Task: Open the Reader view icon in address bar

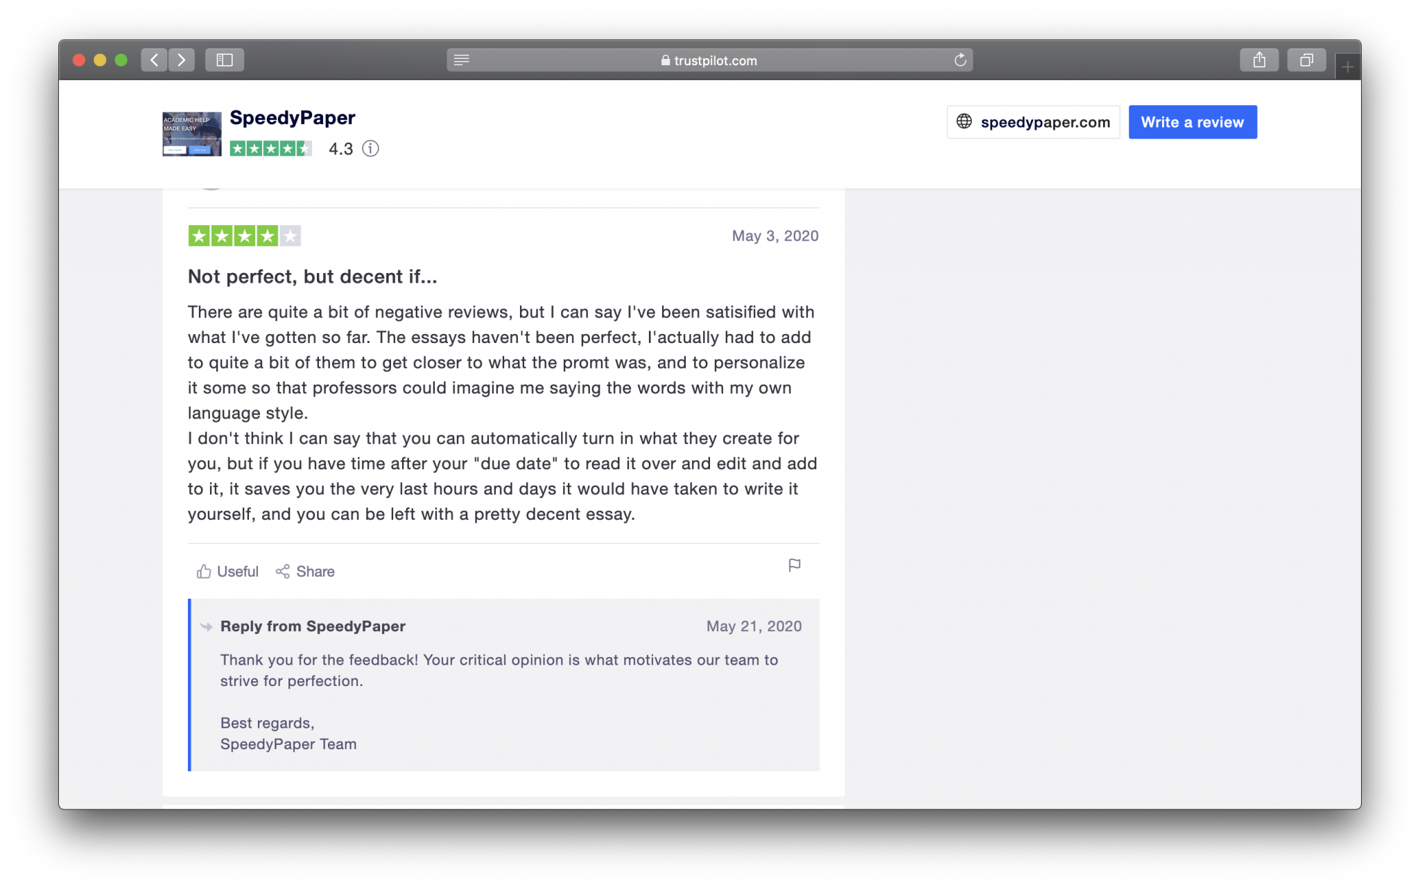Action: coord(462,60)
